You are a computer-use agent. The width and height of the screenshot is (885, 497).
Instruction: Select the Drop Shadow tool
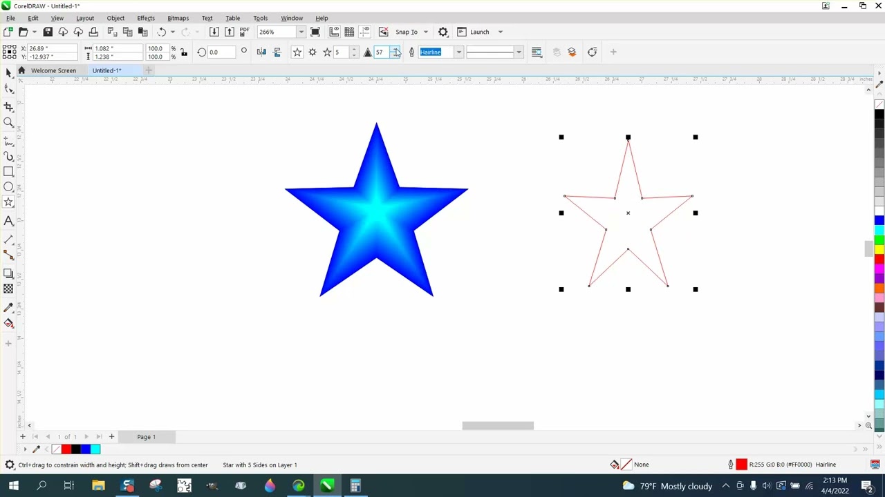click(8, 273)
